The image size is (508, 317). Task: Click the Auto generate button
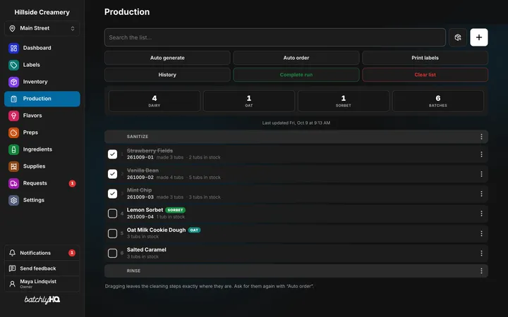[167, 58]
